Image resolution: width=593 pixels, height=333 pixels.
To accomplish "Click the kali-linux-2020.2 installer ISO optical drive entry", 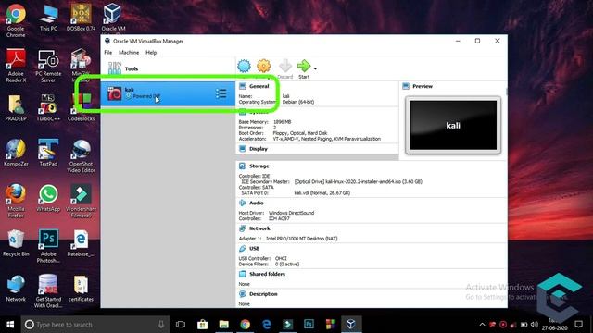I will click(358, 181).
